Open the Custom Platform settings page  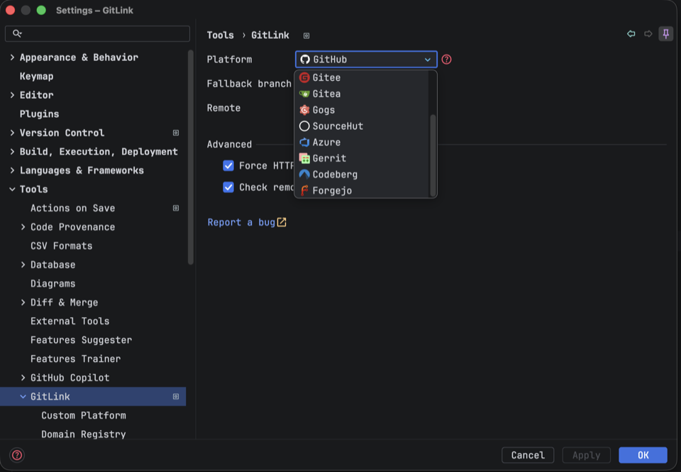click(84, 415)
